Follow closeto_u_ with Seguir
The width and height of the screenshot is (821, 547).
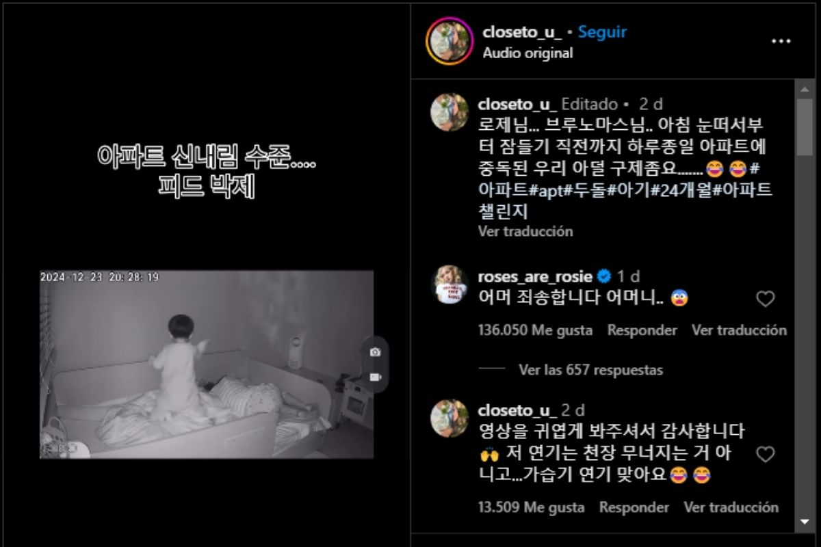click(602, 31)
